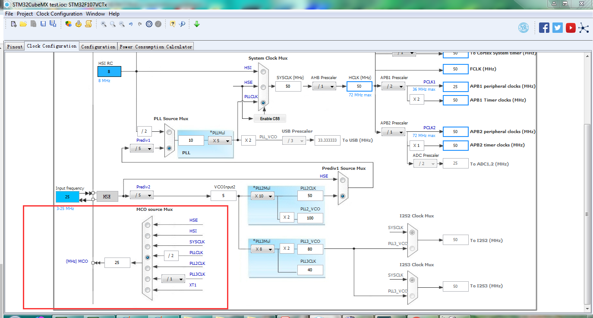This screenshot has width=593, height=318.
Task: Select HSE in the MCO source Mux
Action: click(x=147, y=225)
